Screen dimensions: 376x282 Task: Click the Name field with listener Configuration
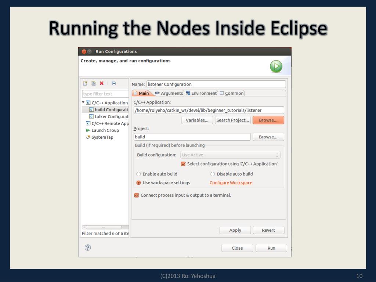(x=216, y=84)
